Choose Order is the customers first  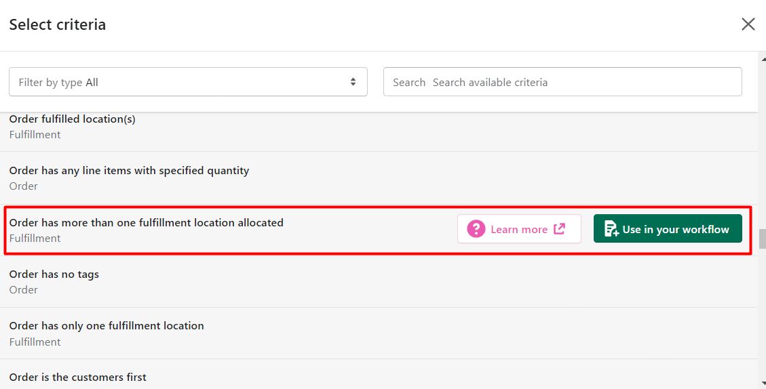(x=379, y=374)
